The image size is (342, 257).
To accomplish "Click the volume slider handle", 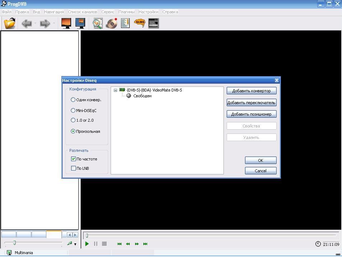I will 14,243.
